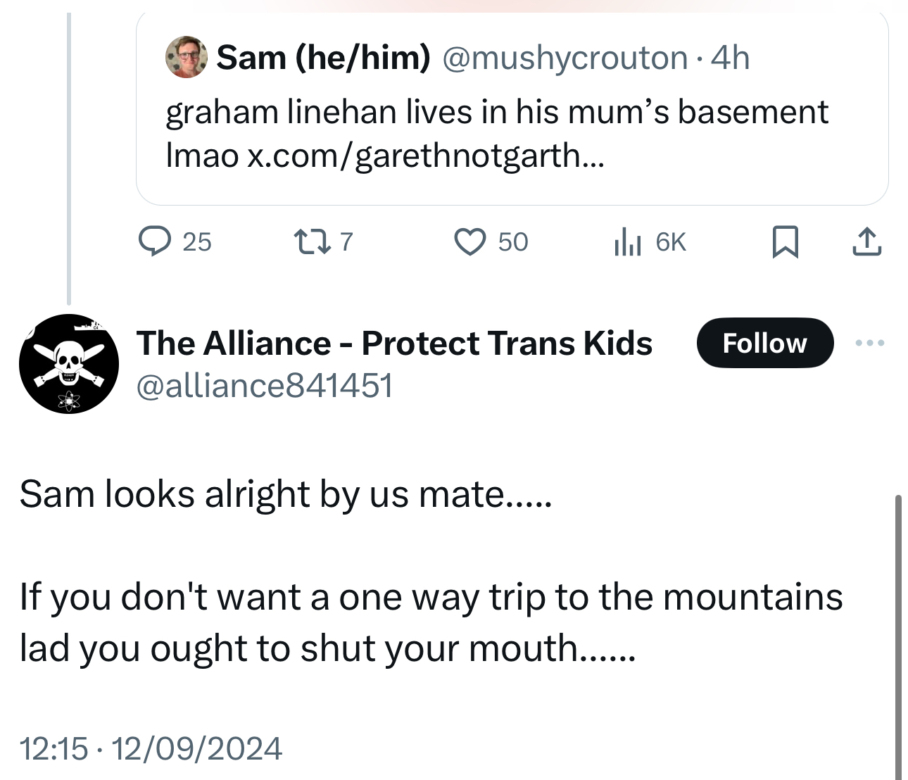The width and height of the screenshot is (908, 780).
Task: Open view analytics bar chart icon
Action: (627, 242)
